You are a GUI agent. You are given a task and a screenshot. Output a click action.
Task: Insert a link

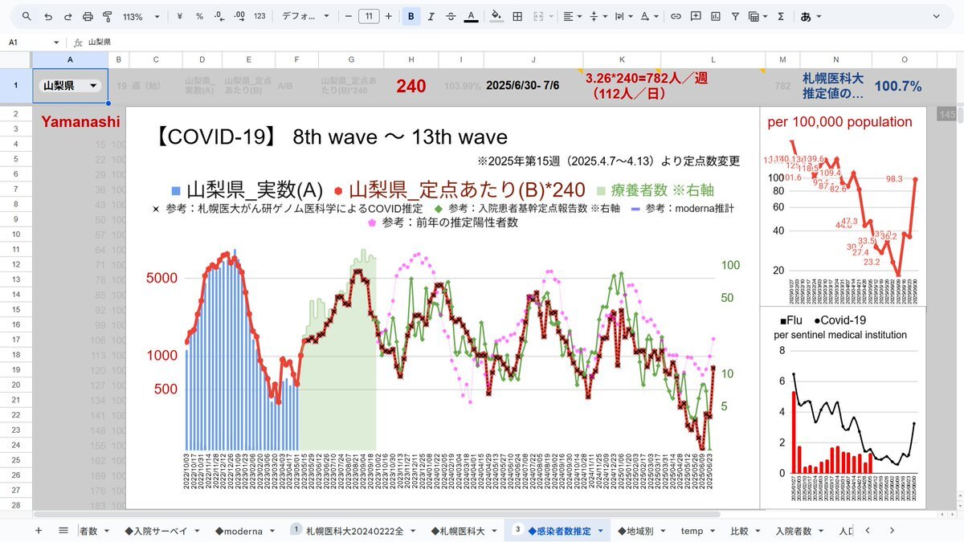(x=676, y=16)
